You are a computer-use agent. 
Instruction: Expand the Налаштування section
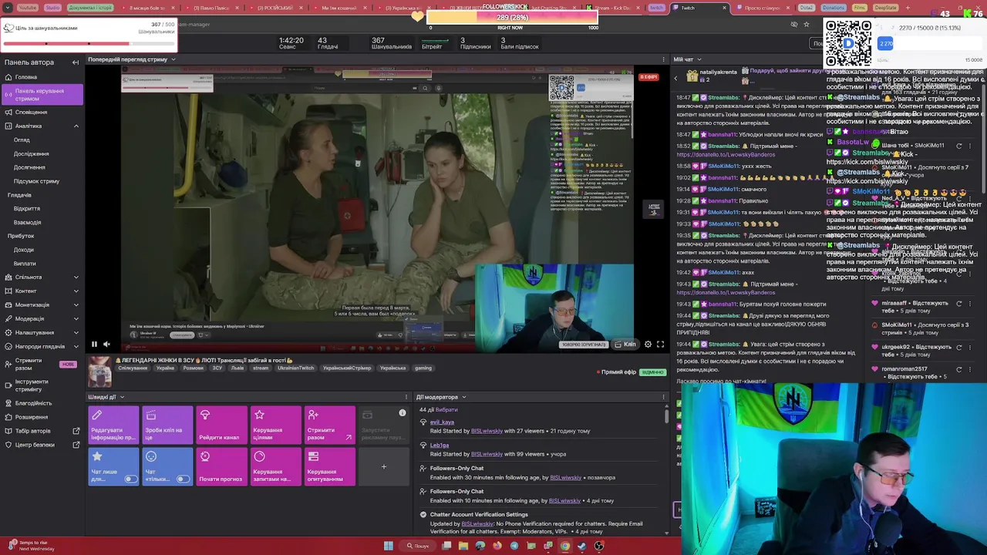(76, 332)
